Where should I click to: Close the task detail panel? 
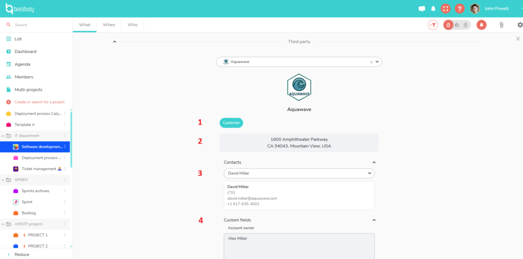coord(518,39)
